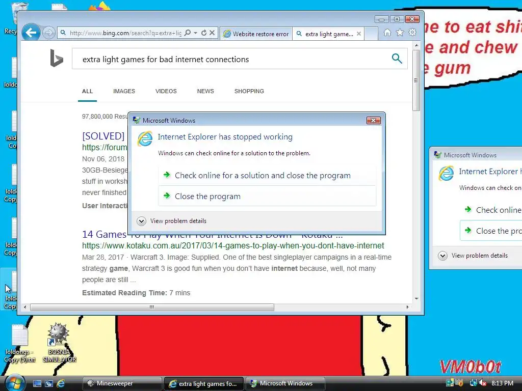Viewport: 522px width, 391px height.
Task: Expand the address bar autocomplete dropdown arrow
Action: (195, 33)
